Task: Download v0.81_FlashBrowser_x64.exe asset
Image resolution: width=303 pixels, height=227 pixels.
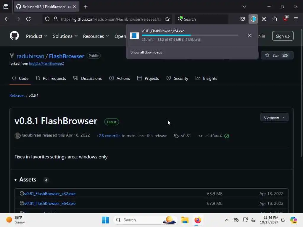Action: 50,203
